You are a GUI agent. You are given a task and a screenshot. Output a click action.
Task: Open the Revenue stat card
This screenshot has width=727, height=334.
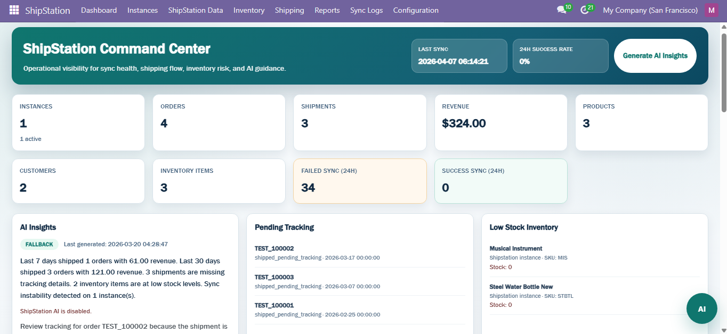tap(500, 122)
